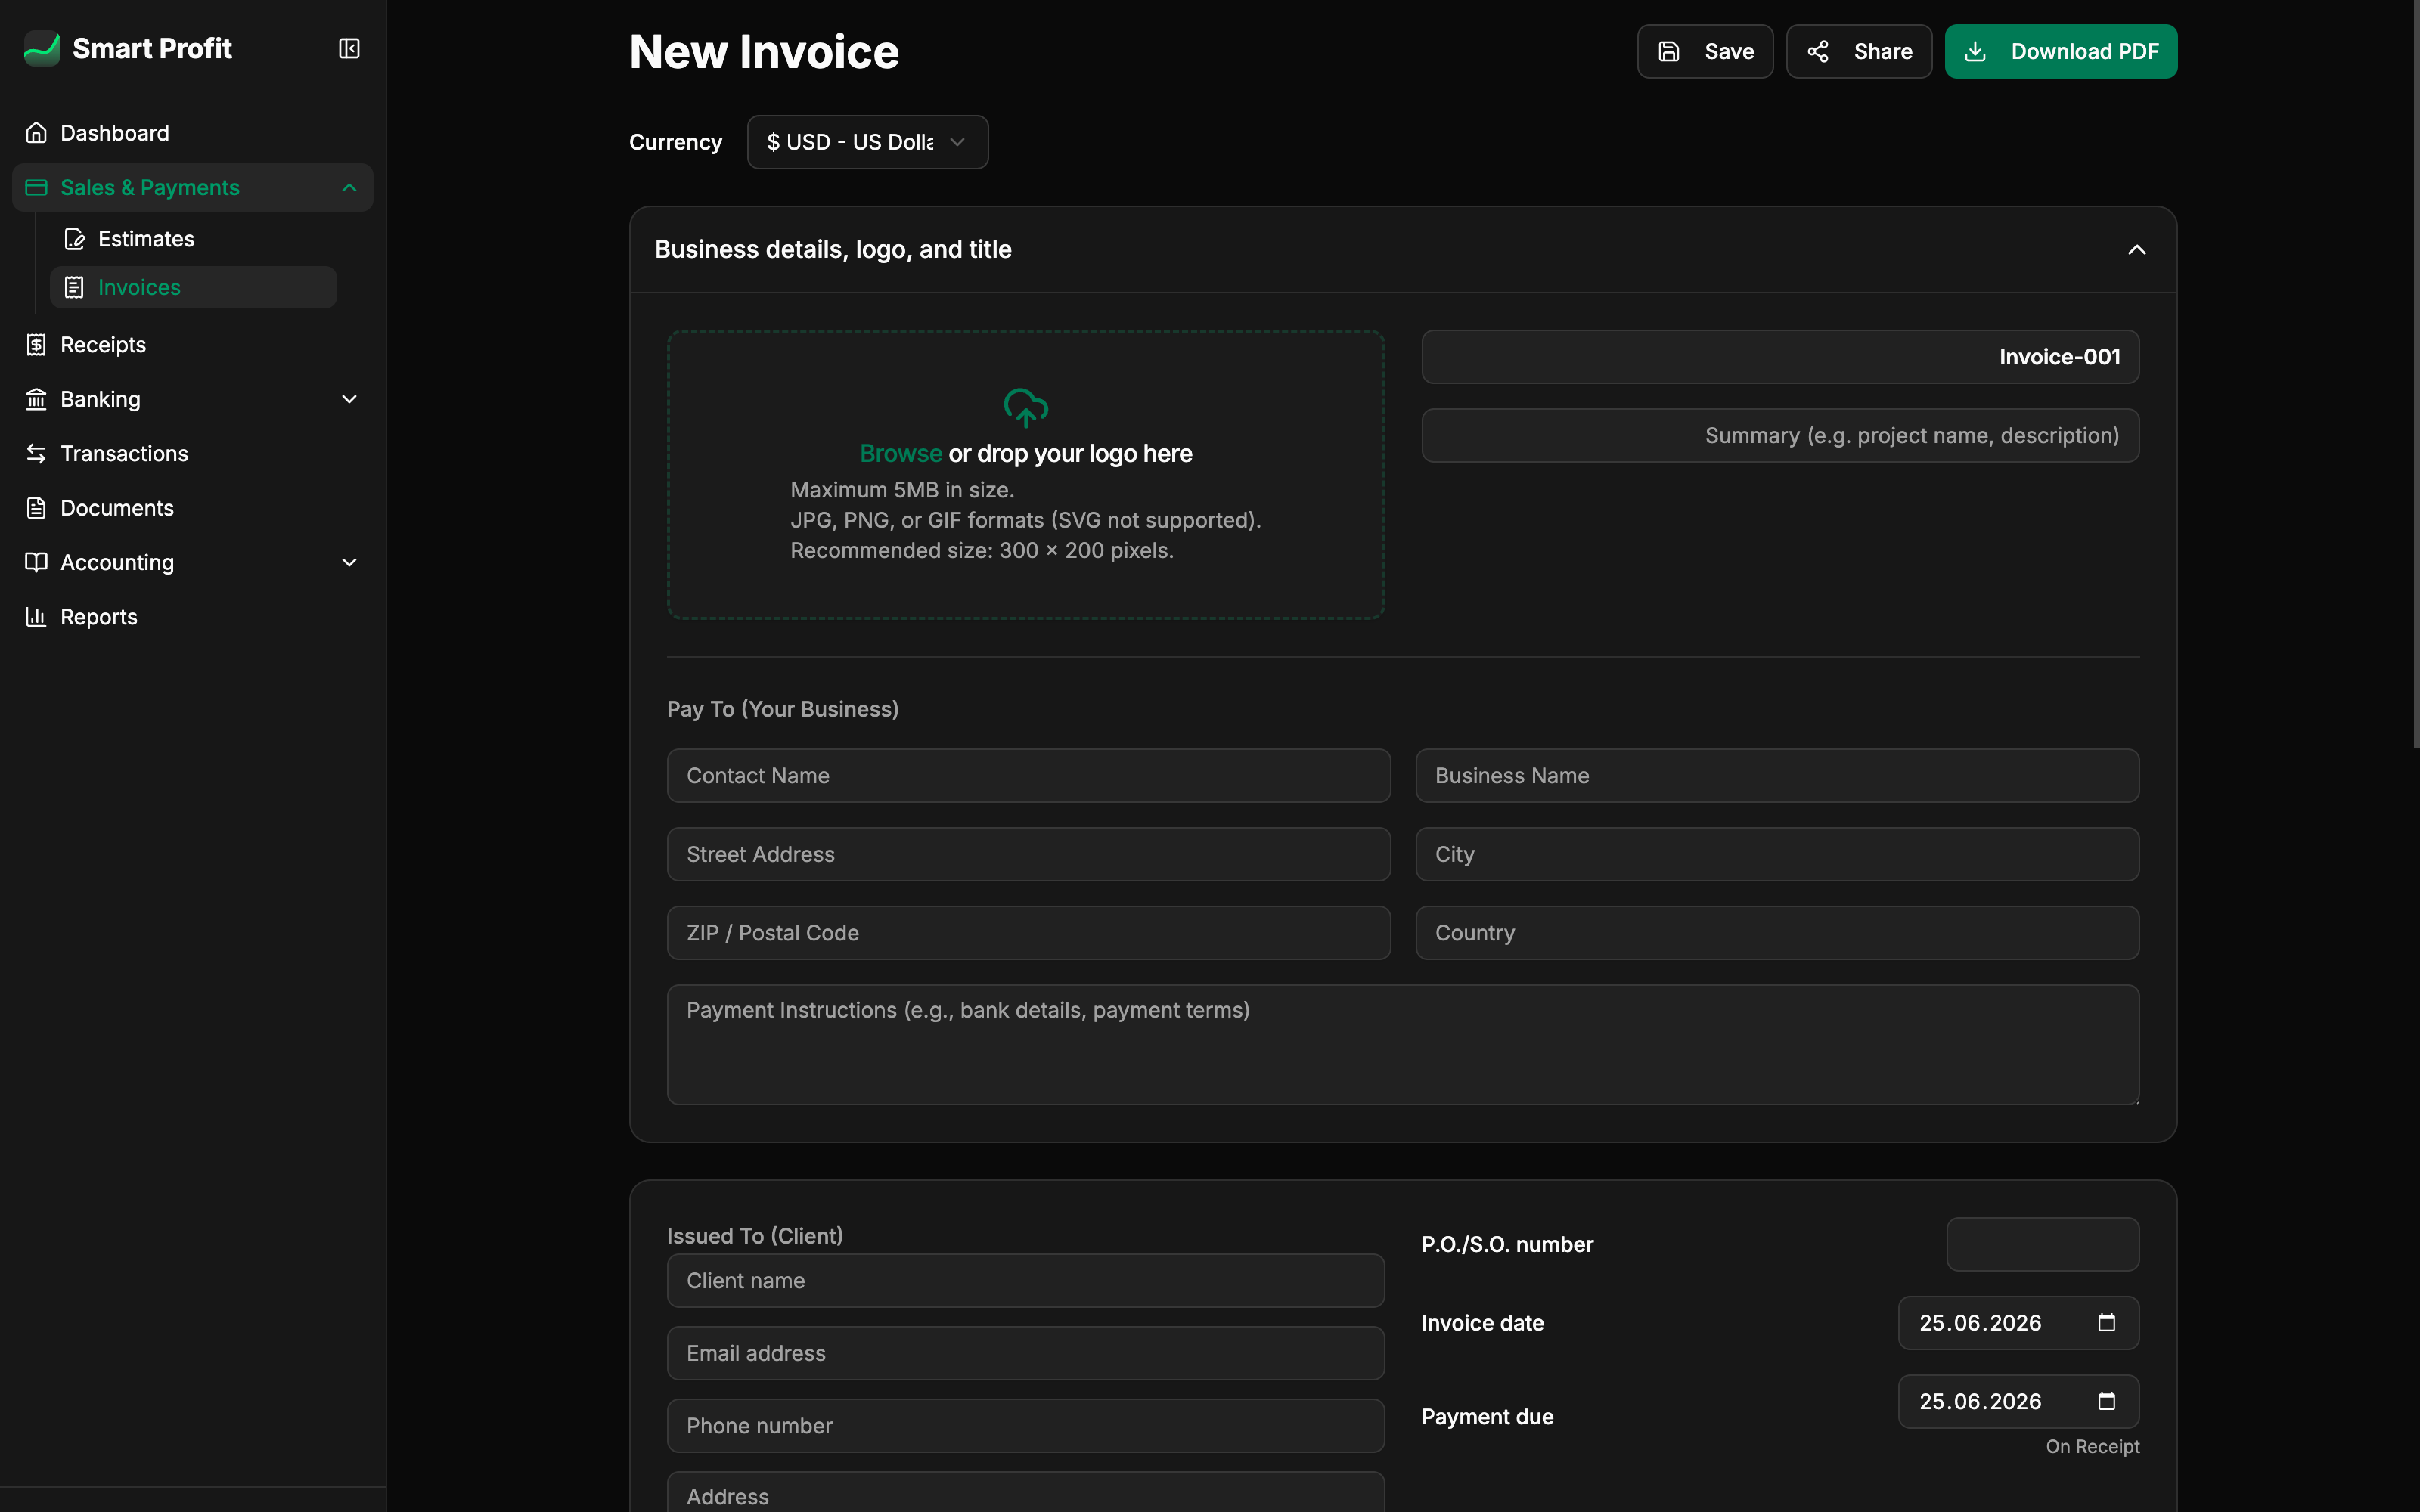Click the Transactions arrows icon

click(x=36, y=453)
